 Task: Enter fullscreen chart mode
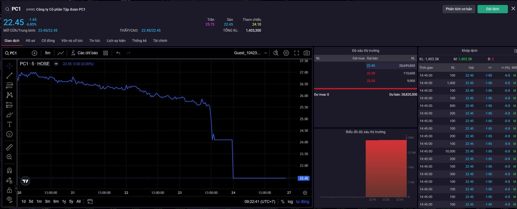pos(296,53)
